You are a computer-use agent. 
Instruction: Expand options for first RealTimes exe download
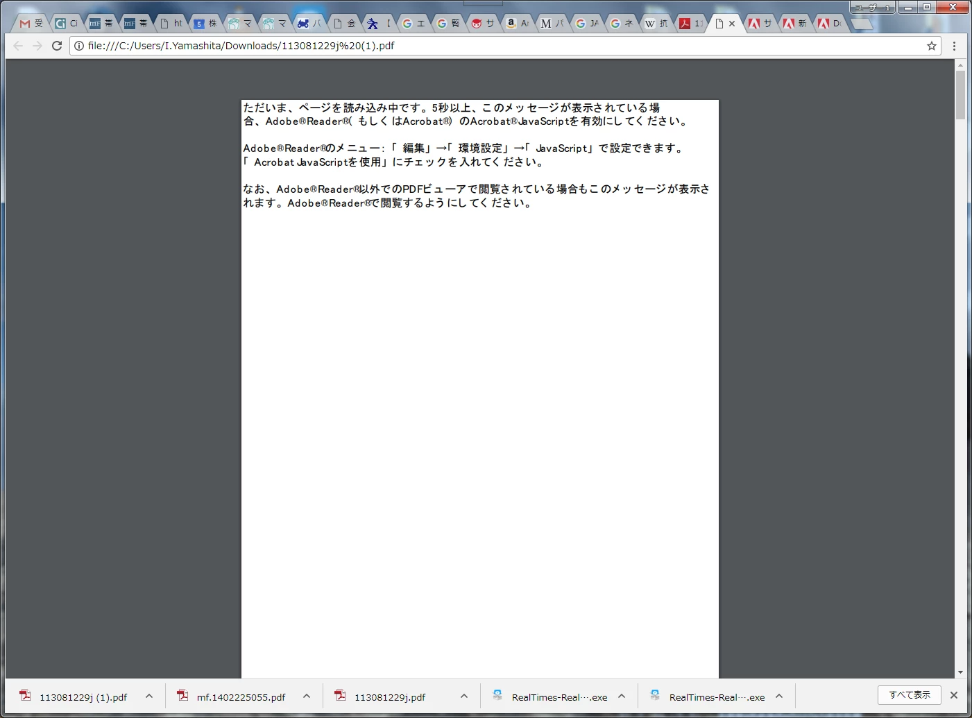click(622, 696)
